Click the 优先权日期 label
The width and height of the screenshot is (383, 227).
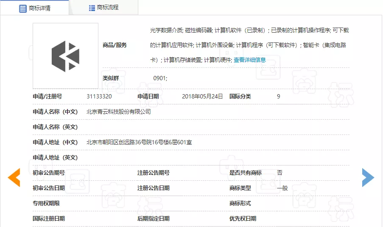click(x=243, y=219)
